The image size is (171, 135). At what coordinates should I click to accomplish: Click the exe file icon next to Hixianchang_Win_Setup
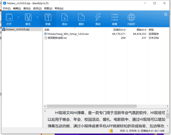46,34
